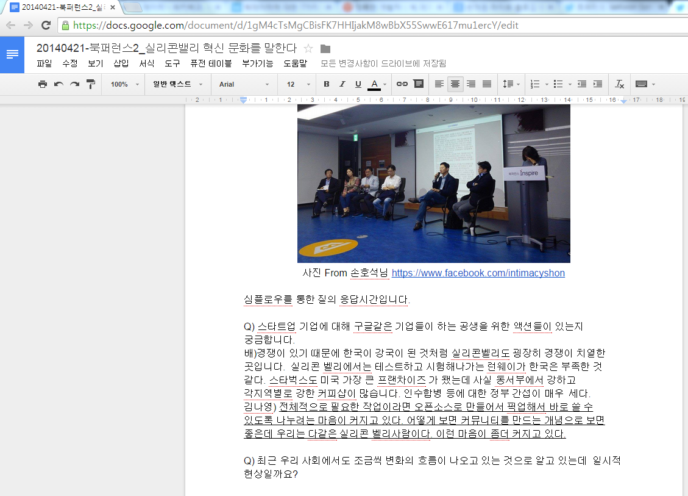This screenshot has height=496, width=688.
Task: Open the 파일 menu
Action: (44, 63)
